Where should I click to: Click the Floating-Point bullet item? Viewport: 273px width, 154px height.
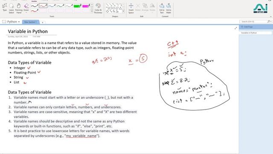tap(25, 72)
